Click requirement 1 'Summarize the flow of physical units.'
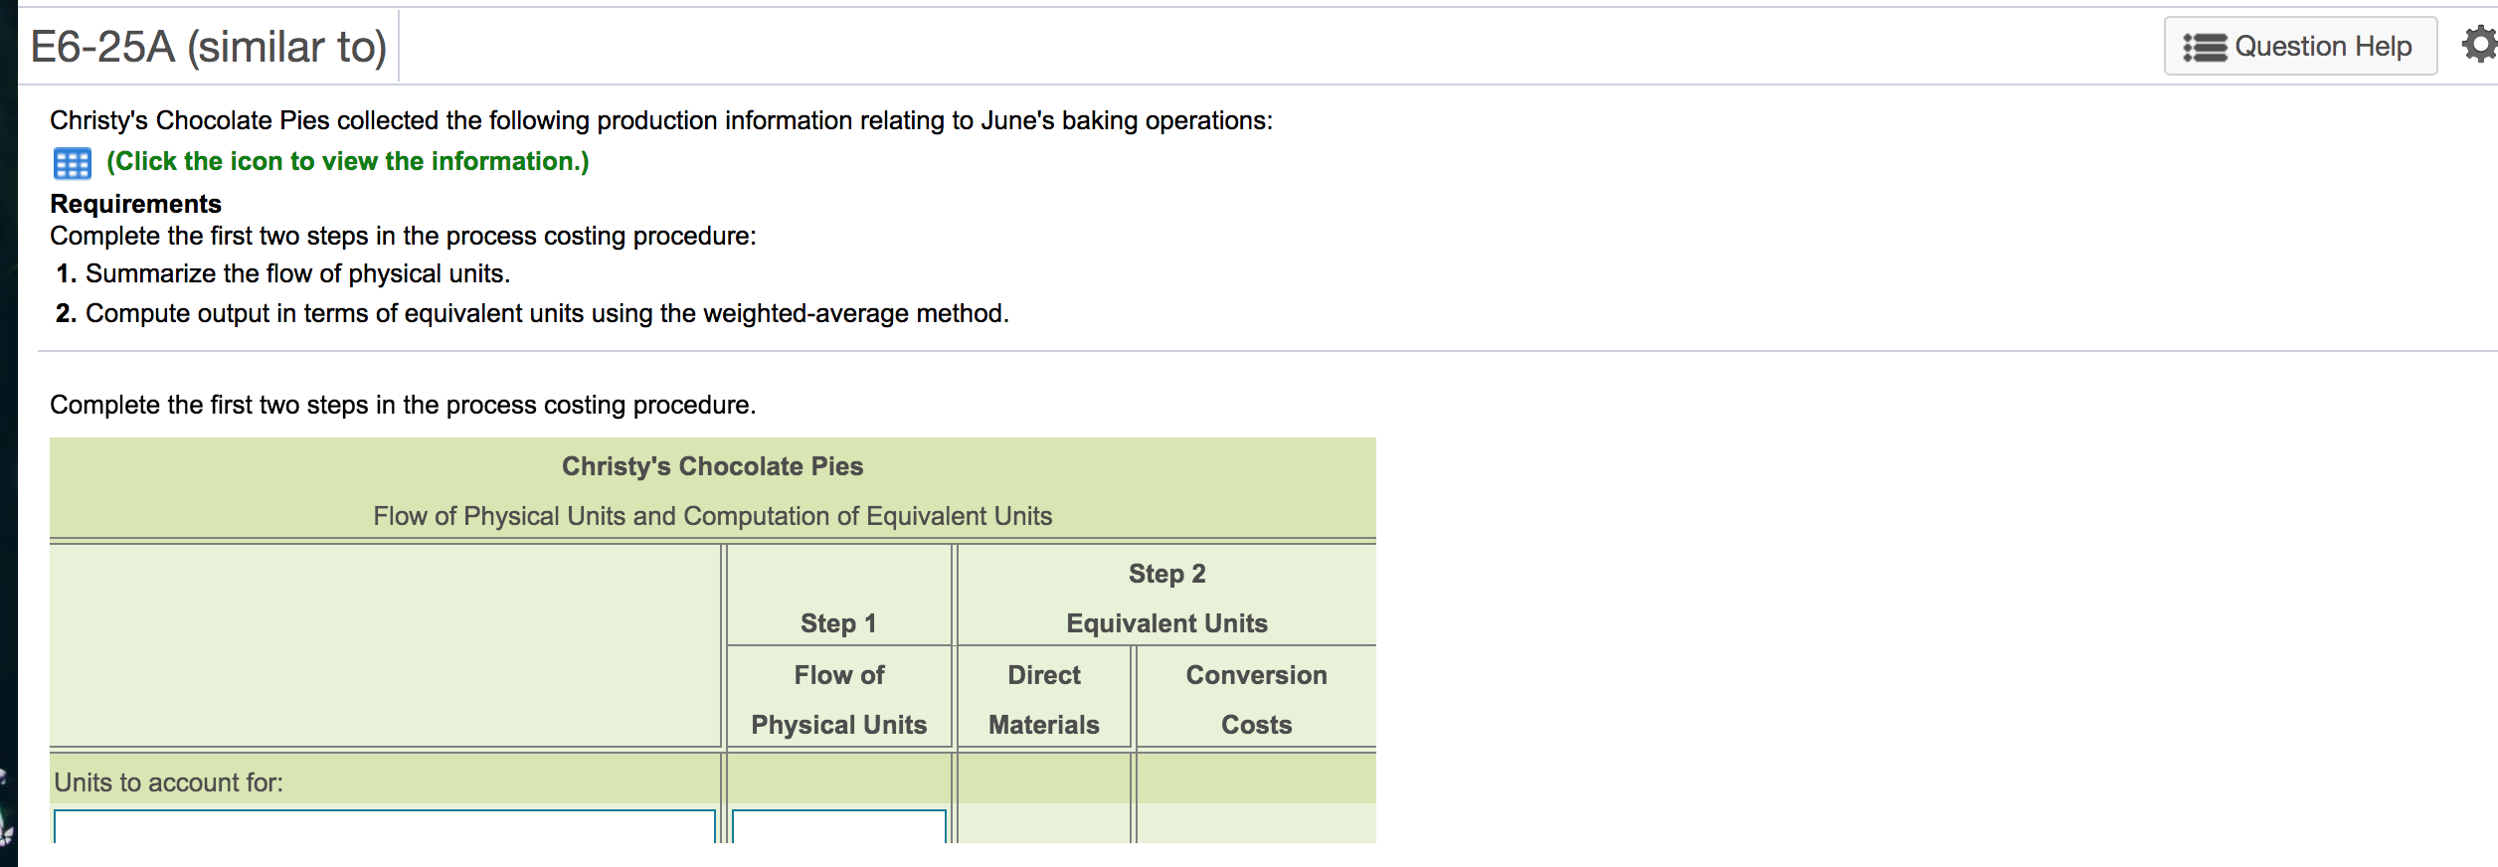This screenshot has width=2498, height=867. (x=297, y=273)
